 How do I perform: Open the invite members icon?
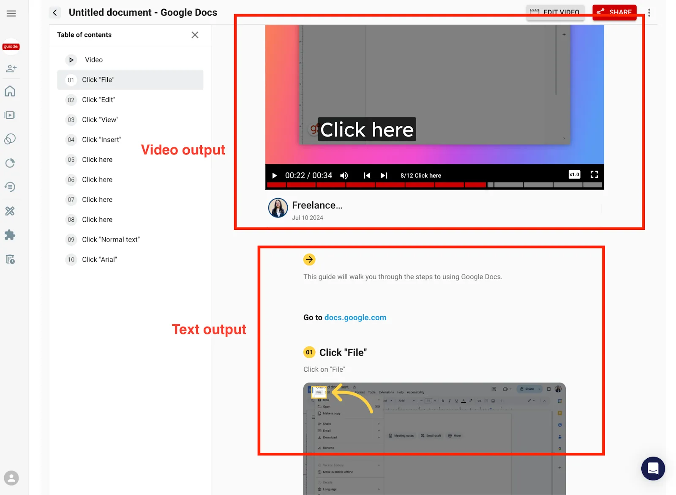11,68
